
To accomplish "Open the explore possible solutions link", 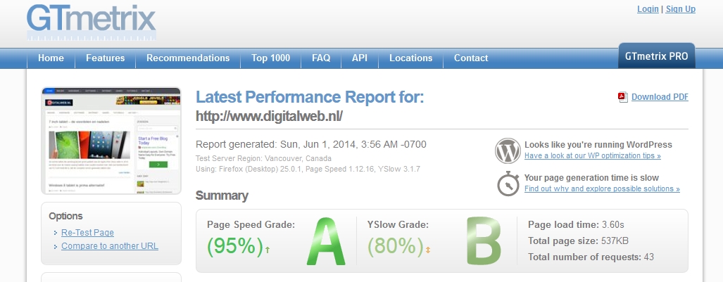I will tap(602, 188).
